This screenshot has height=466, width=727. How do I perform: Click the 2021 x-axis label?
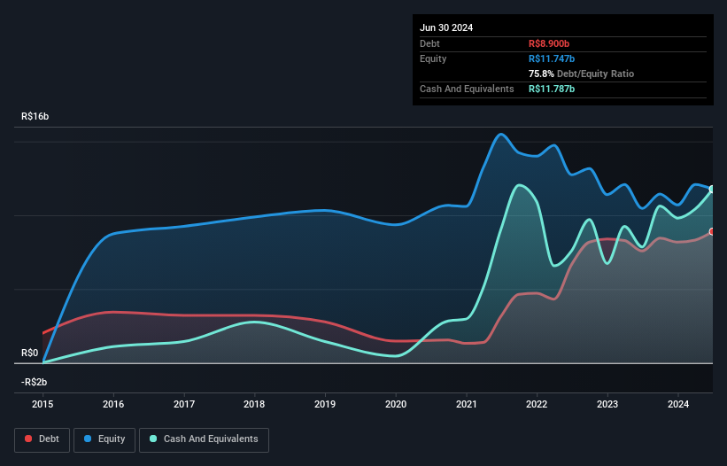point(467,404)
